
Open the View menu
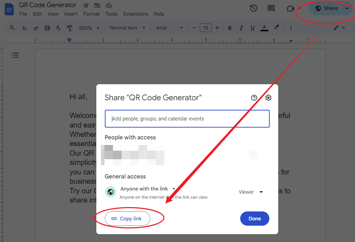(53, 14)
